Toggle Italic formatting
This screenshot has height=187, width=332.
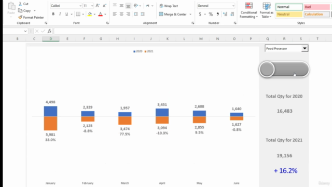coord(60,14)
